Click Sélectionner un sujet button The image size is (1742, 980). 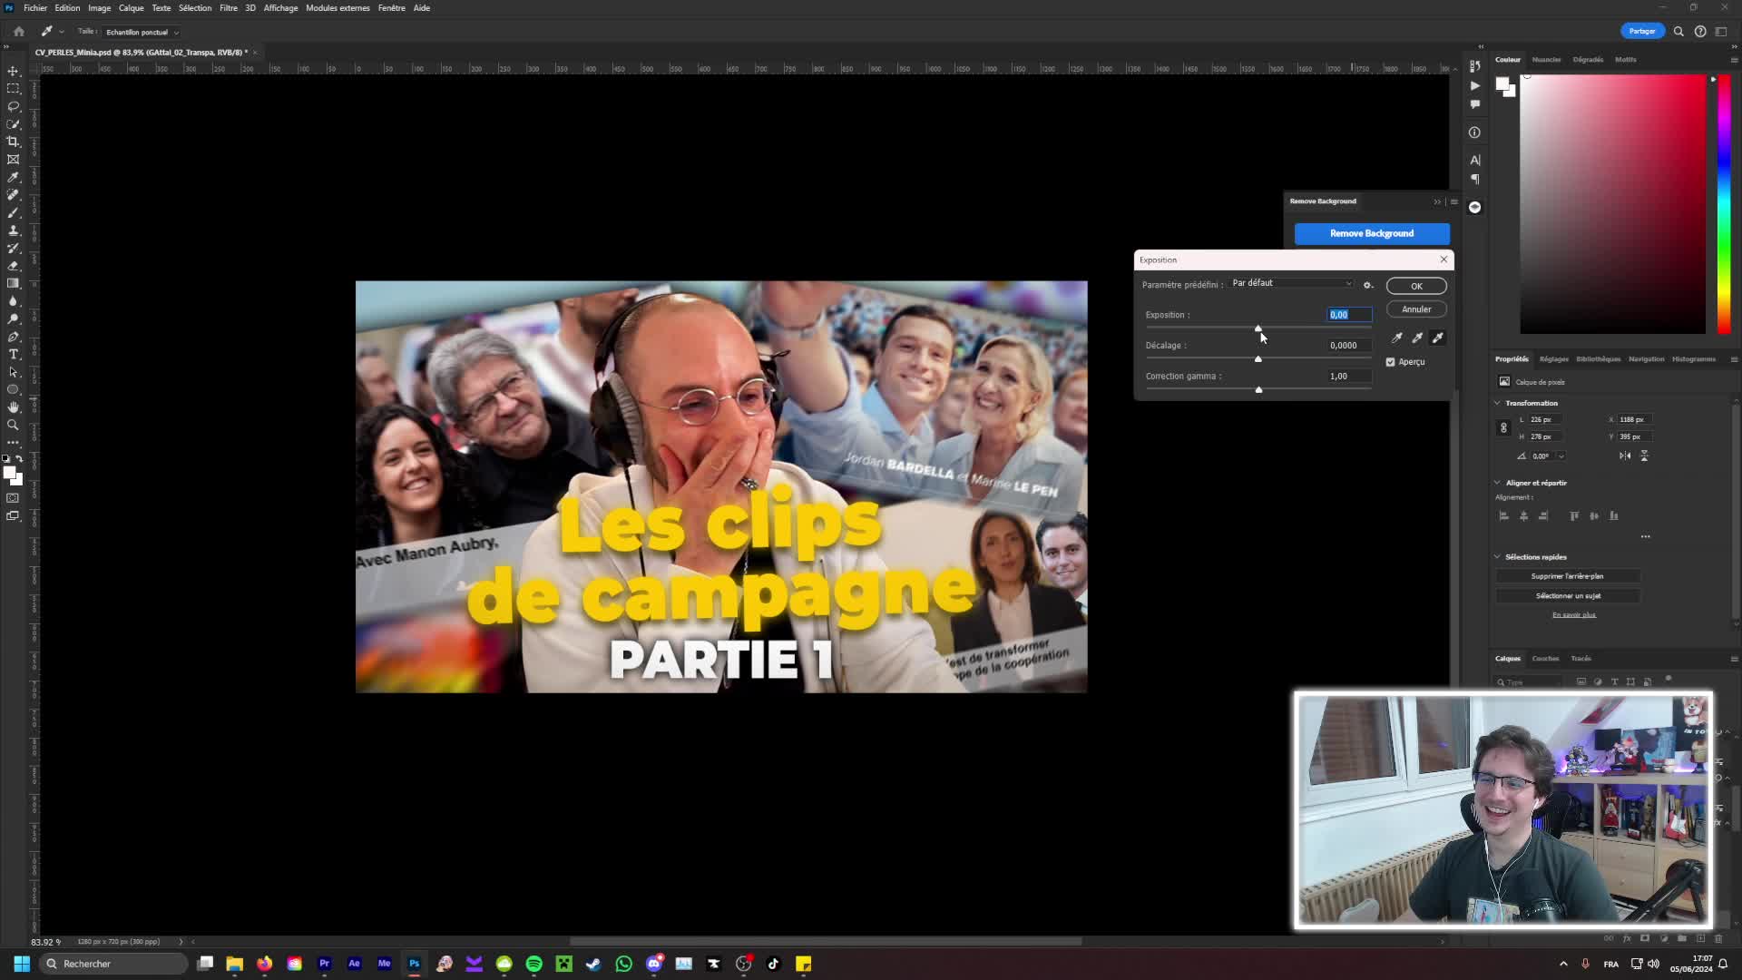(1567, 596)
